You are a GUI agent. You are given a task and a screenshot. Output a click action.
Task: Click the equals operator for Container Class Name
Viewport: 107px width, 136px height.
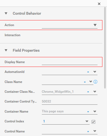[x=88, y=92]
